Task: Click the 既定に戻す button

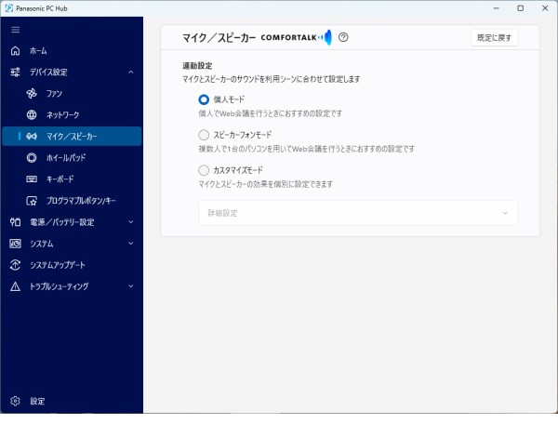Action: pos(494,38)
